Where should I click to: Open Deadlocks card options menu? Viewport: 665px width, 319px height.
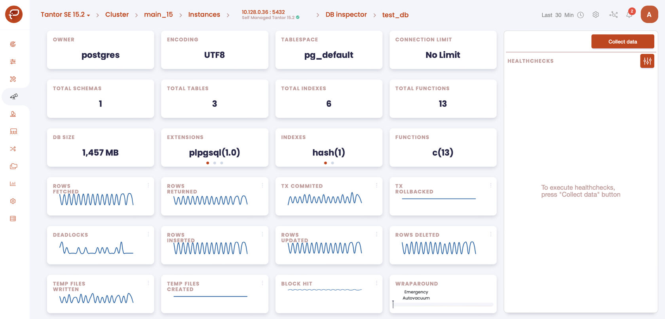click(x=148, y=234)
